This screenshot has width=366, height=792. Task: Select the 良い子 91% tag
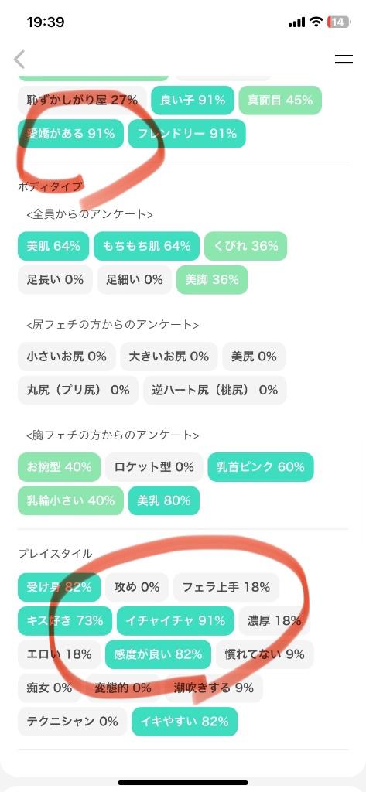[x=193, y=100]
